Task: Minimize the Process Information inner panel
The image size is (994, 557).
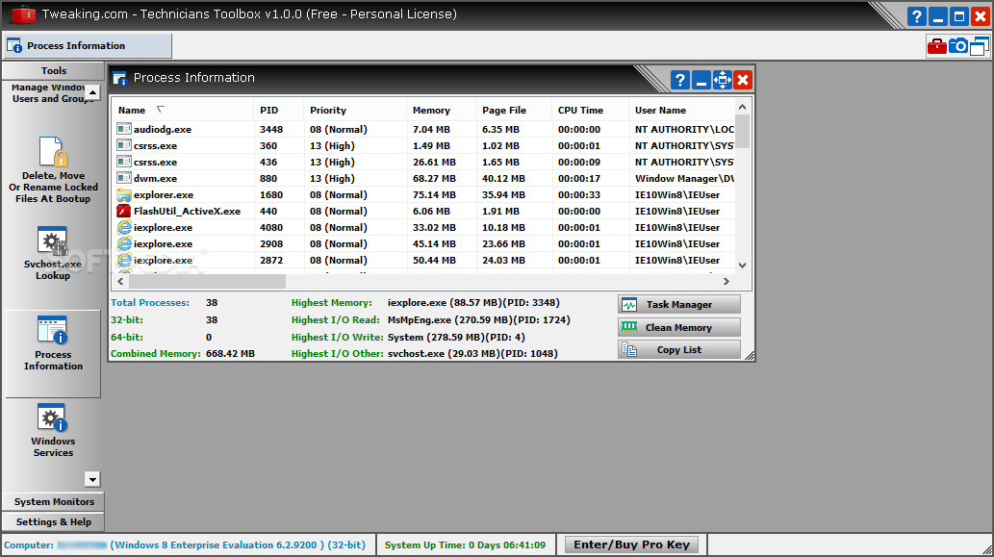Action: (x=701, y=80)
